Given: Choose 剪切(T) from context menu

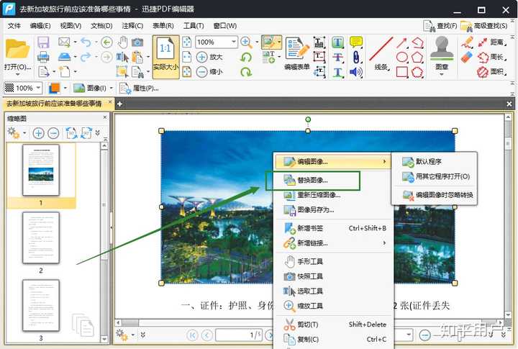Looking at the screenshot, I should 334,325.
